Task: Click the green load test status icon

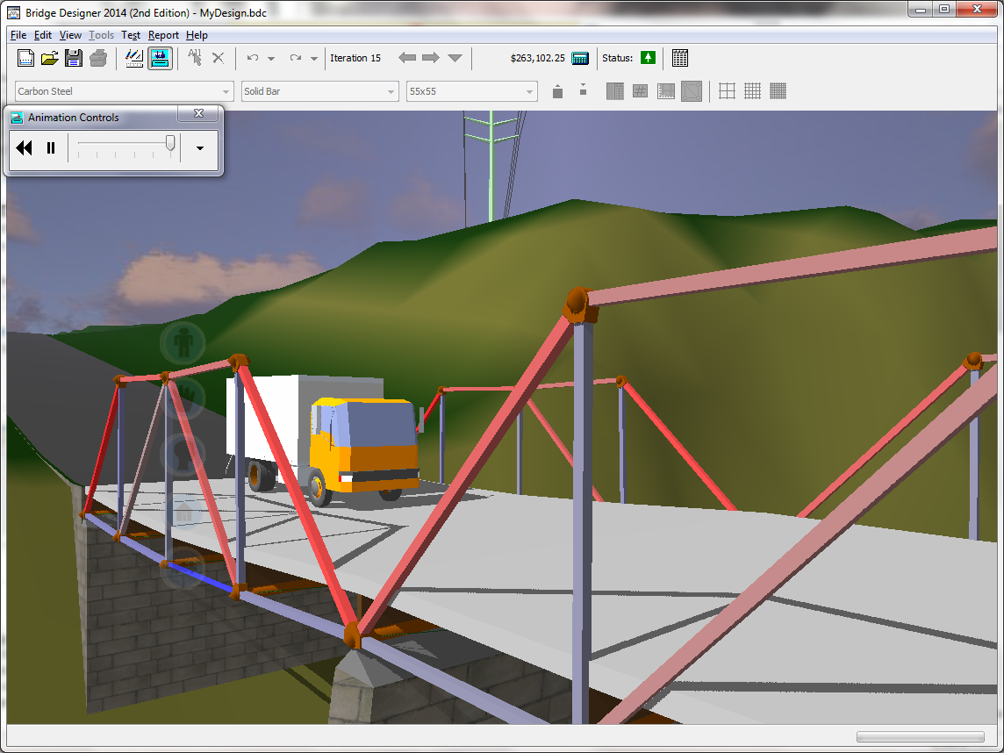Action: (x=648, y=58)
